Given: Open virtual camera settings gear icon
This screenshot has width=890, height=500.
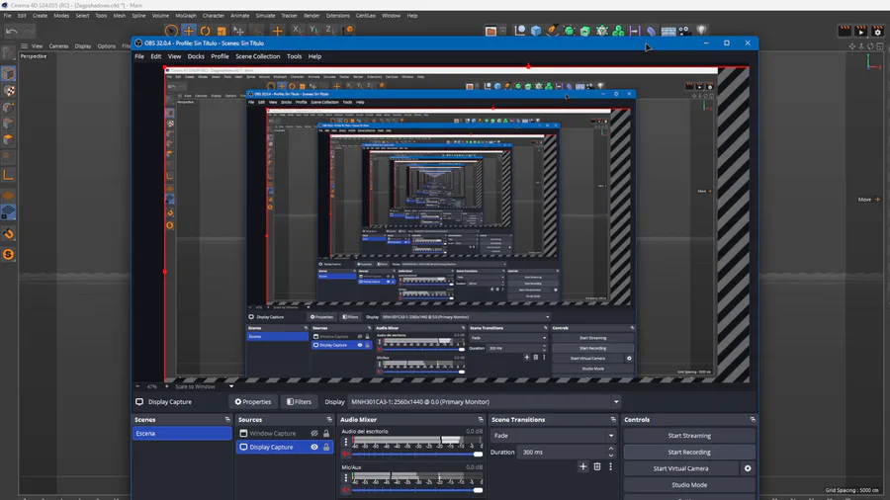Looking at the screenshot, I should click(748, 468).
